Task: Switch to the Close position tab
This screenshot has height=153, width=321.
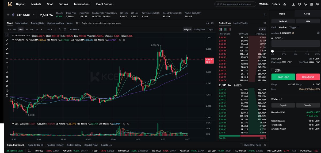Action: (307, 14)
